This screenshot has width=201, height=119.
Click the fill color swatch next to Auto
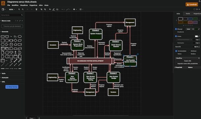click(196, 29)
